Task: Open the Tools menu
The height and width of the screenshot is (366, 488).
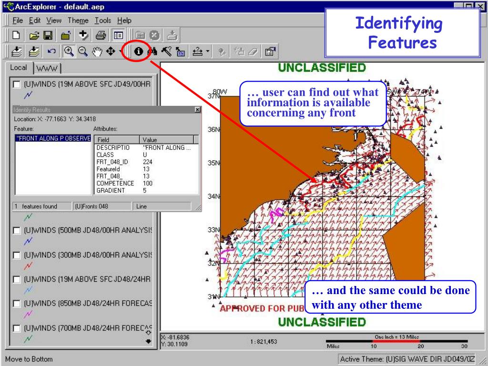Action: (103, 20)
